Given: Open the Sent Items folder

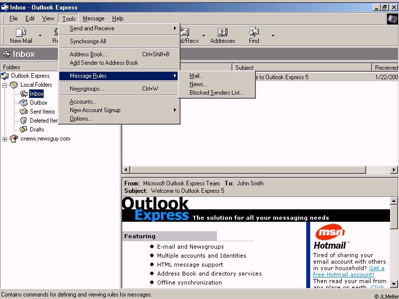Looking at the screenshot, I should (x=42, y=112).
